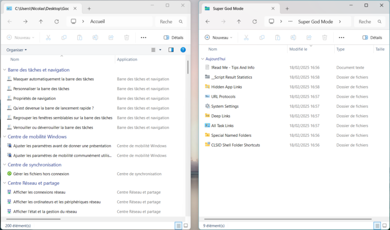Collapse the Aujourd'hui group
The width and height of the screenshot is (390, 230).
click(202, 59)
